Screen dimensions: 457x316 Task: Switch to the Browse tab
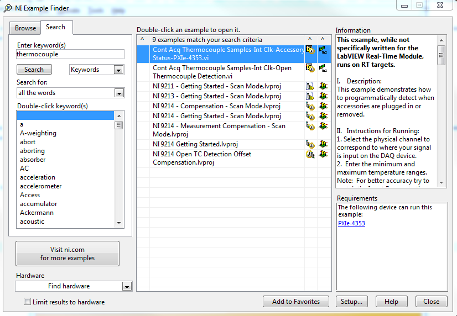[25, 28]
